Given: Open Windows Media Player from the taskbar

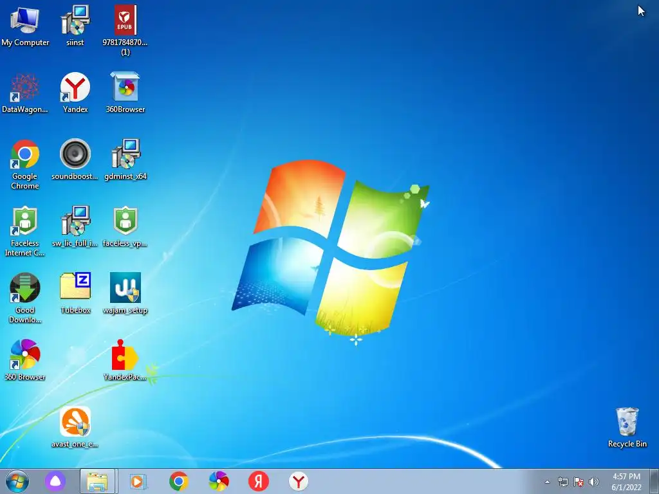Looking at the screenshot, I should coord(138,481).
